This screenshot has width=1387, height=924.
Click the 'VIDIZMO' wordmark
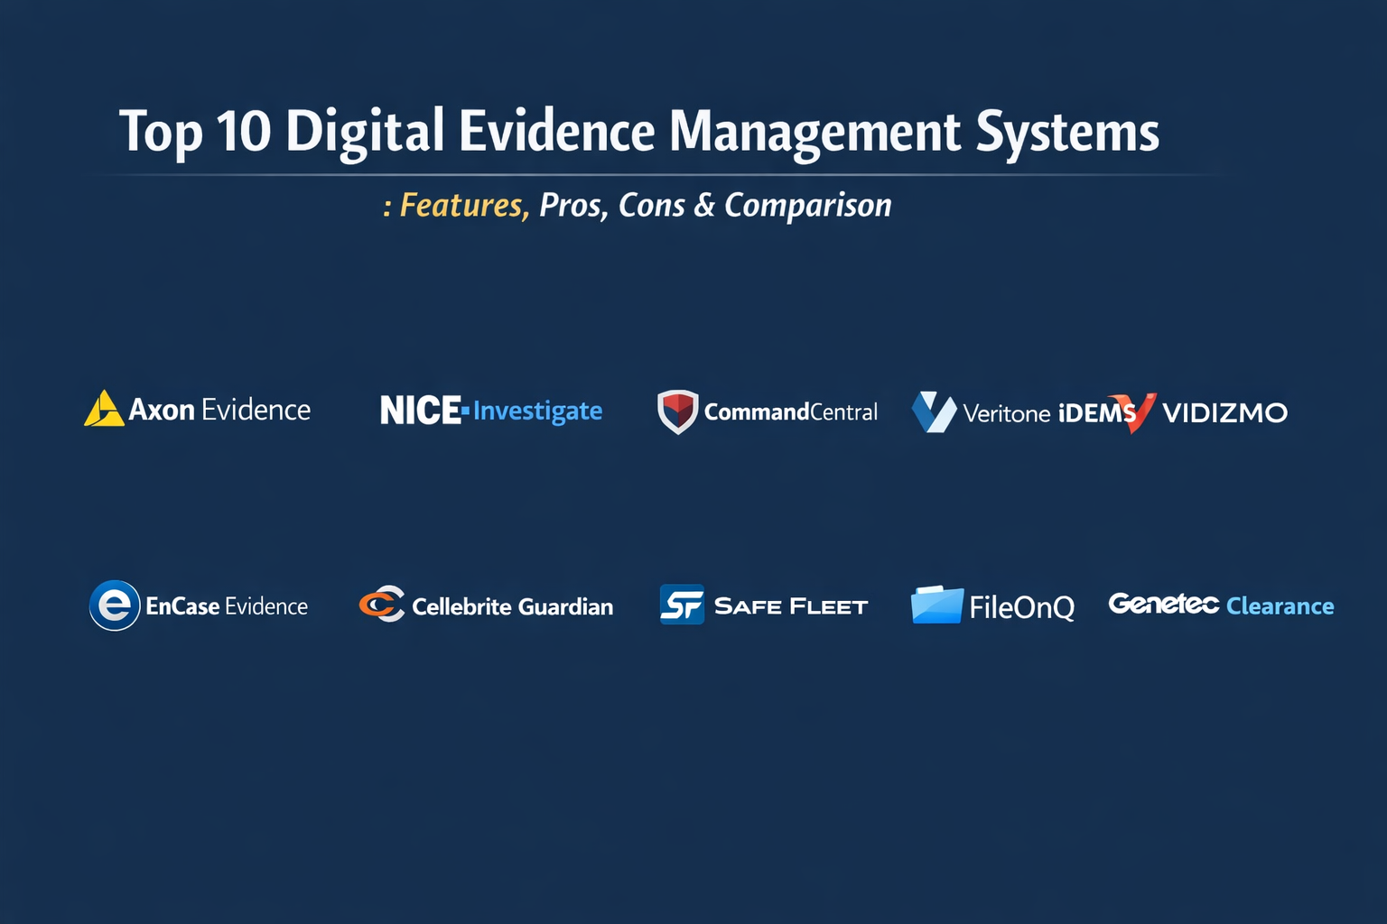pos(1224,413)
